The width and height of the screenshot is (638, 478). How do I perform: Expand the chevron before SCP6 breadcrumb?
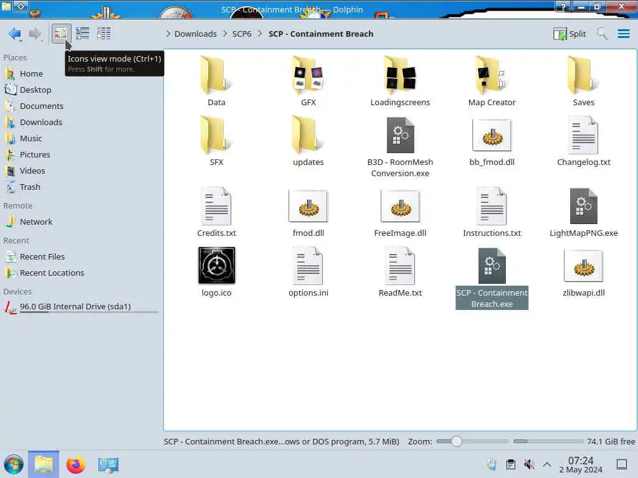[x=225, y=34]
